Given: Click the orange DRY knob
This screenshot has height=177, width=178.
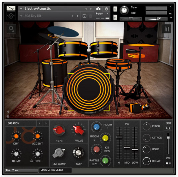Looking at the screenshot, I should coord(16,136).
